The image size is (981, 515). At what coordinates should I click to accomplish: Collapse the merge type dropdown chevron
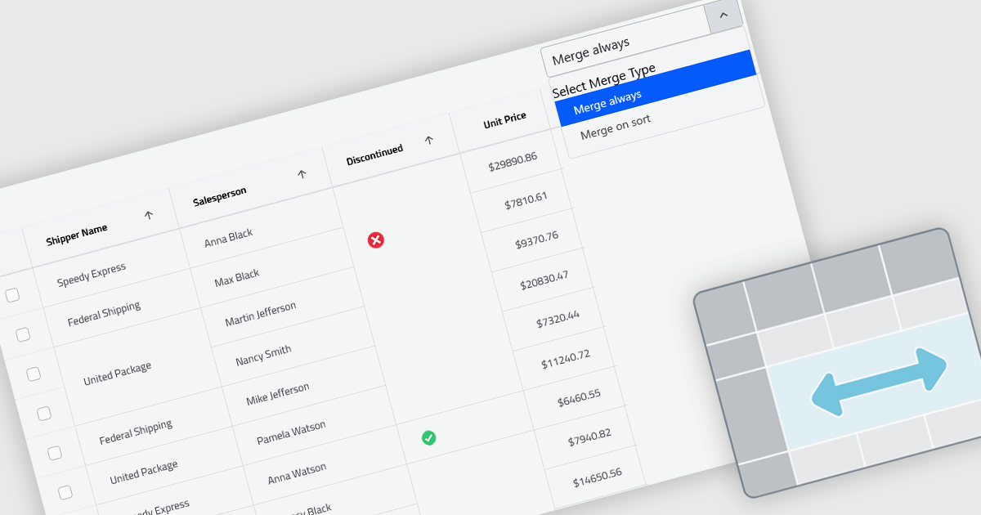(723, 16)
